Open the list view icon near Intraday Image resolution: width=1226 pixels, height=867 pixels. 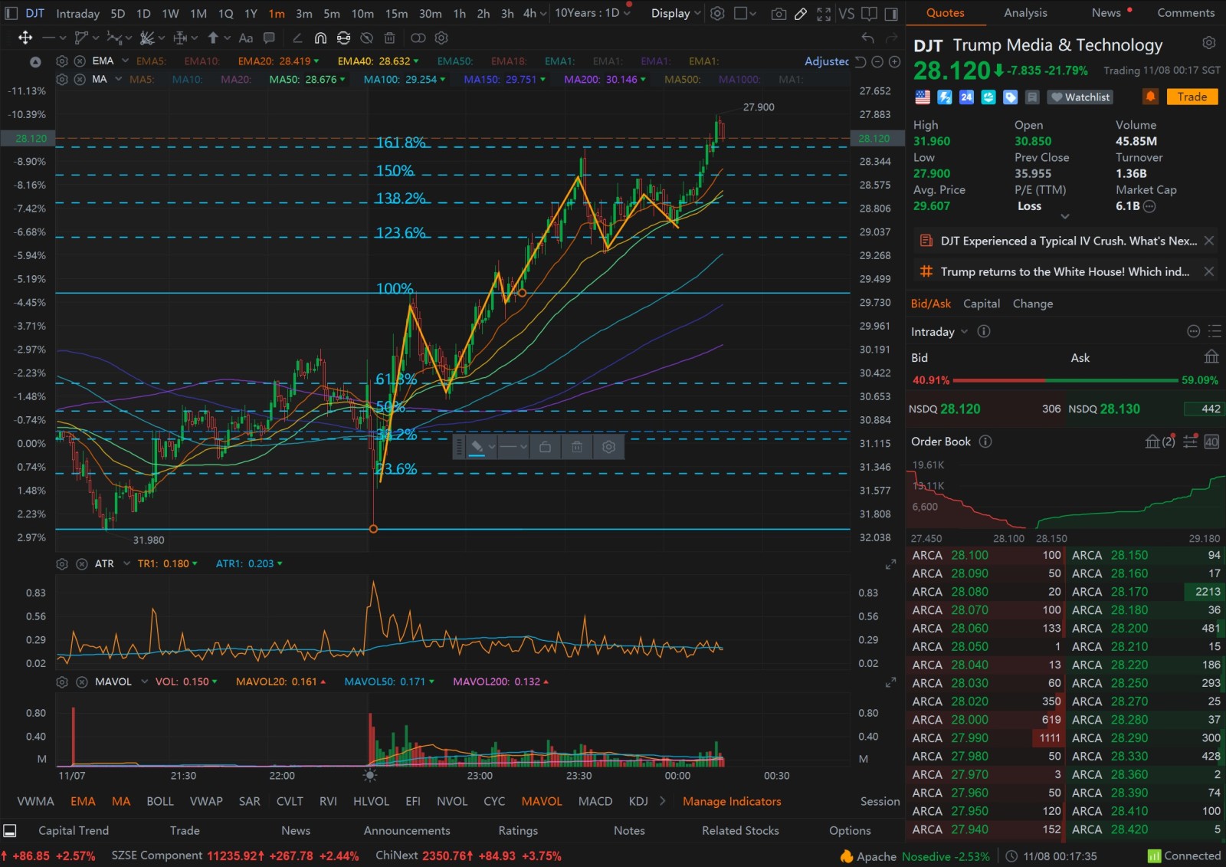pyautogui.click(x=1215, y=331)
